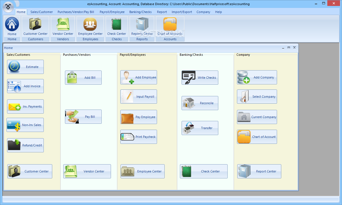Open the Help tab
The width and height of the screenshot is (342, 205).
(219, 12)
